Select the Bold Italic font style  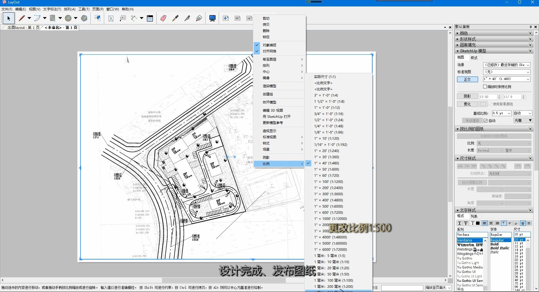coord(500,248)
